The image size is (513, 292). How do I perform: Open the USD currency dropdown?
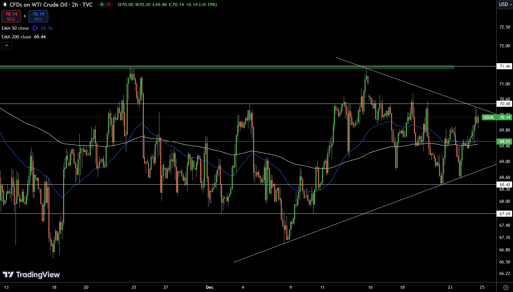point(505,4)
